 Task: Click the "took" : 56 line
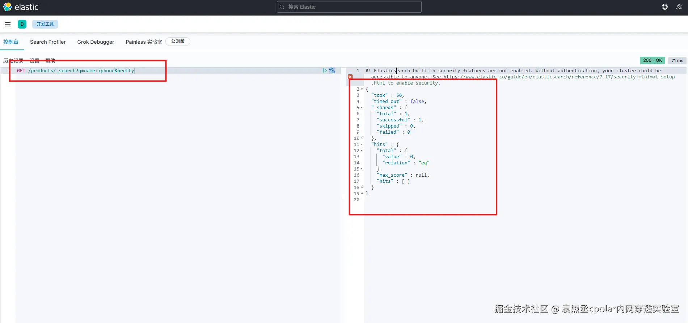(387, 95)
